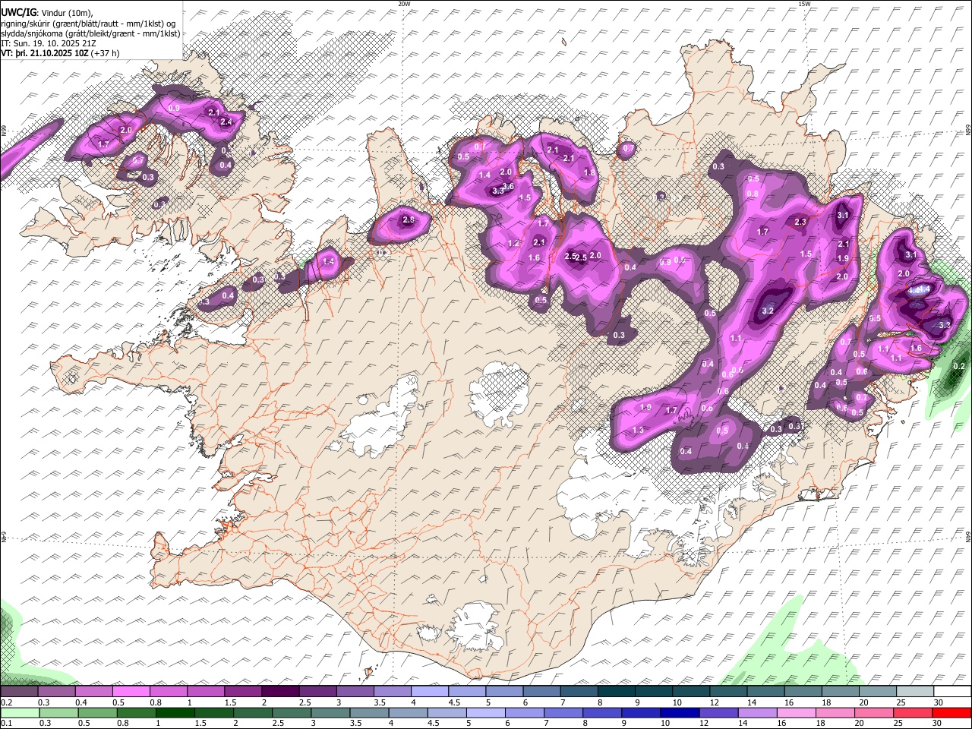Select the dark teal swatch labeled 8 in the snow scale
The width and height of the screenshot is (972, 729).
[x=615, y=691]
